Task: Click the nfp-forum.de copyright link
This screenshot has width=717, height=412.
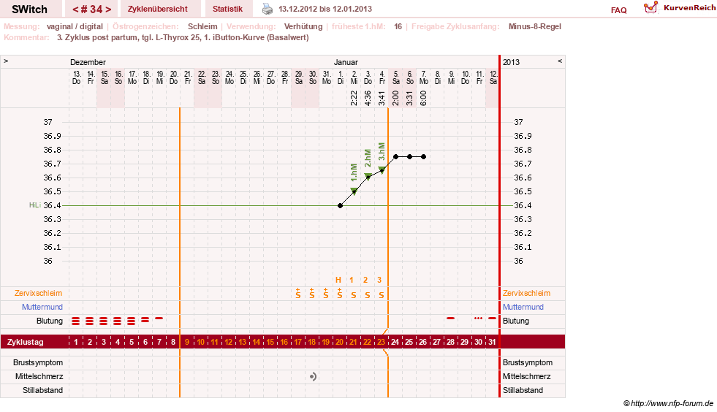Action: point(668,403)
